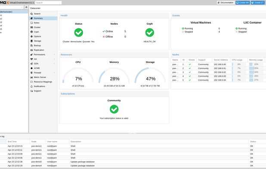Click the Resource Mappings folder icon
The height and width of the screenshot is (169, 266).
tap(31, 82)
